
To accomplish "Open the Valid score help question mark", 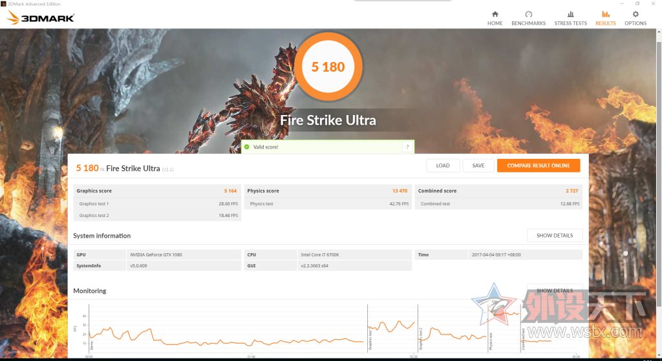I will tap(407, 147).
